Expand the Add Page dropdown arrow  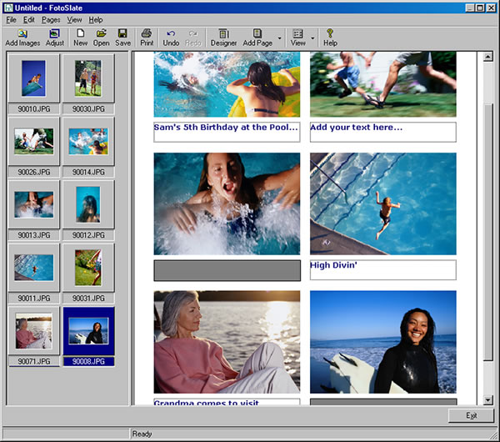pyautogui.click(x=280, y=38)
